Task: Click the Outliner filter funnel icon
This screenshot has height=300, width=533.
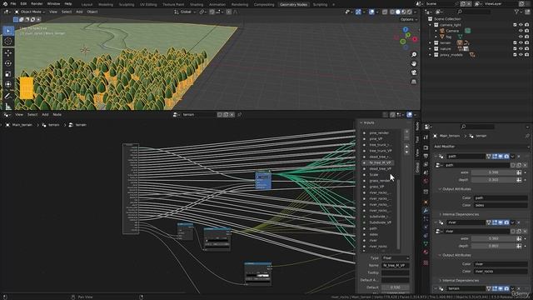Action: click(516, 12)
